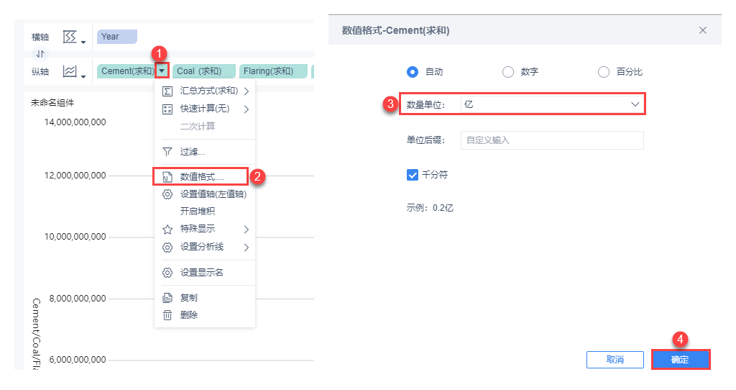Click the copy icon in menu
The width and height of the screenshot is (736, 390).
tap(167, 298)
